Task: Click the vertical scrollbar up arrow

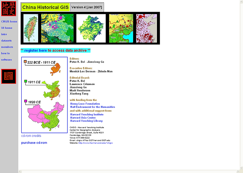Action: tap(241, 2)
